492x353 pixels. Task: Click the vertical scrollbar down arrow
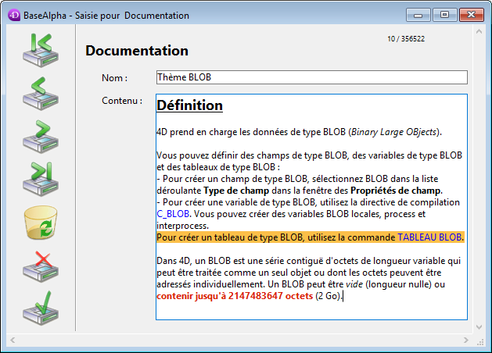[479, 327]
